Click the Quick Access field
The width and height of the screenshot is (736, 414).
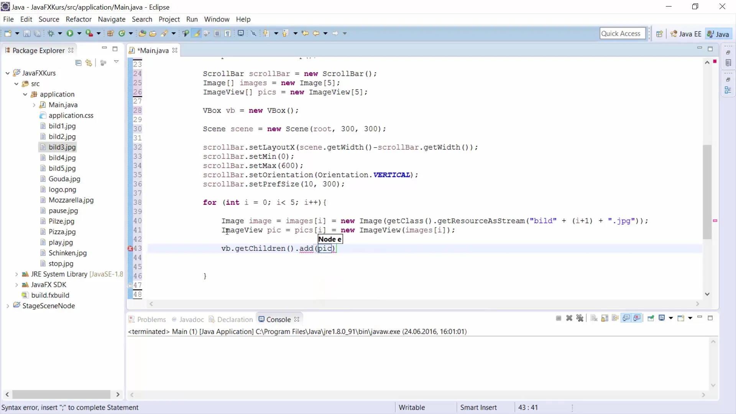click(x=623, y=34)
